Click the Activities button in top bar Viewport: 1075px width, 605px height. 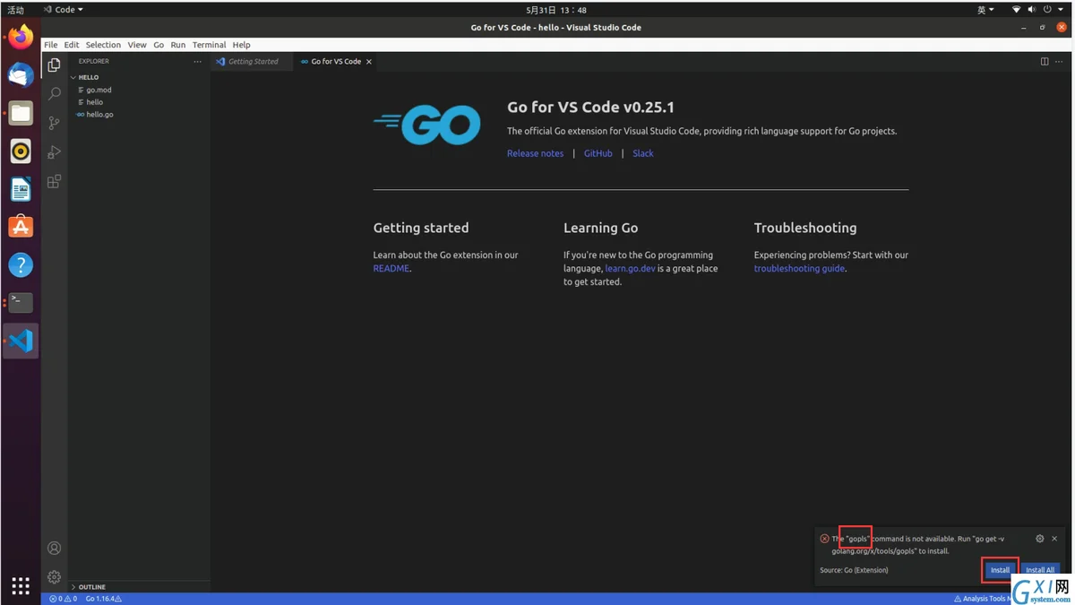tap(16, 10)
